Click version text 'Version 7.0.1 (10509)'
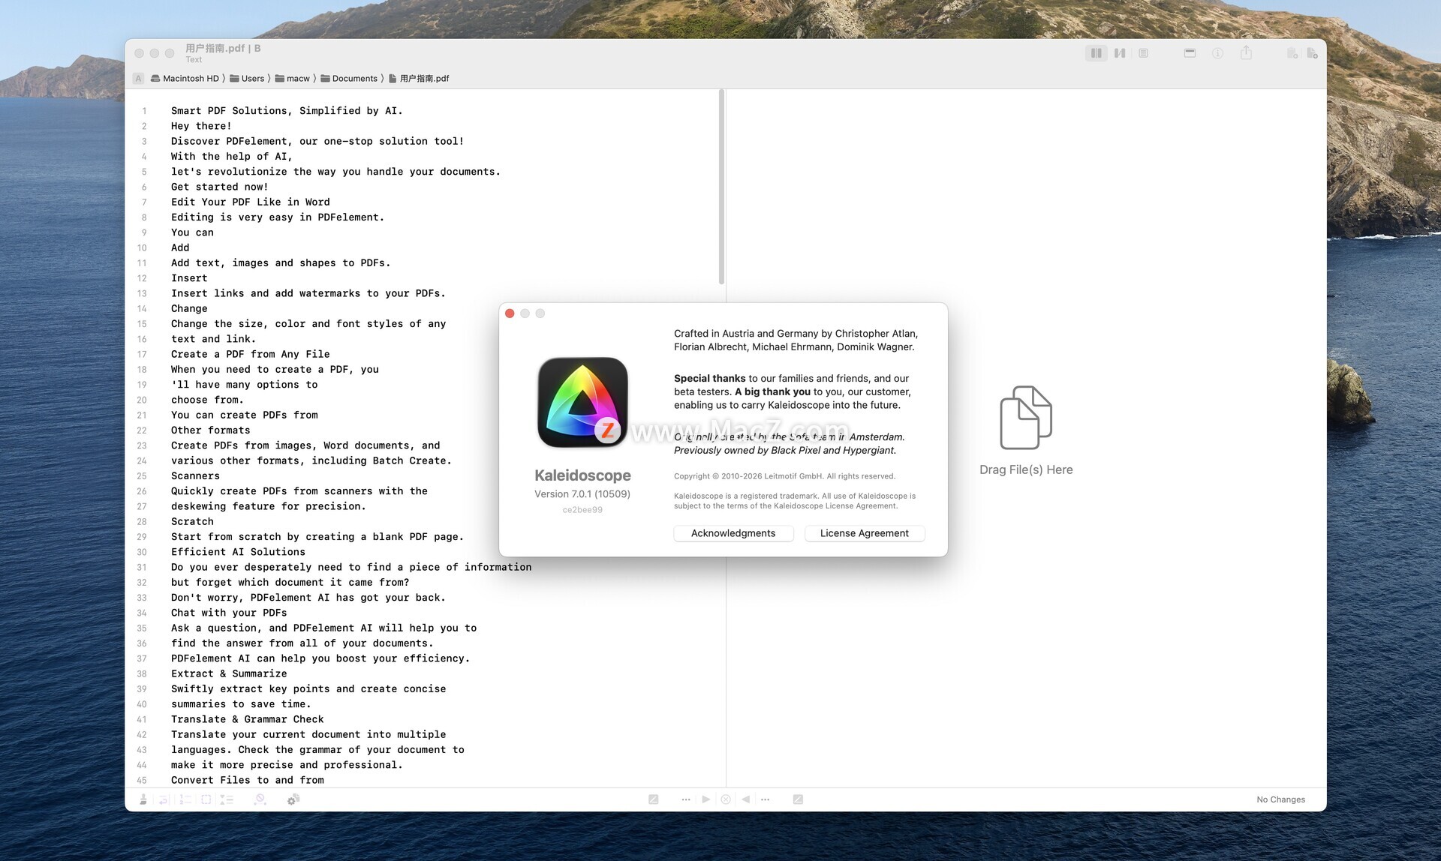 pos(582,493)
